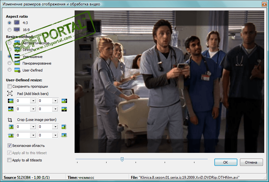The image size is (269, 182).
Task: Confirm with the OK button
Action: click(226, 162)
